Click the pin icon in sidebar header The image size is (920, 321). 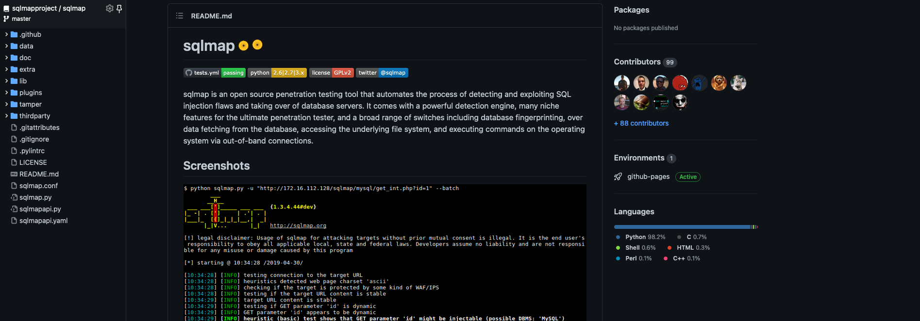(x=119, y=8)
